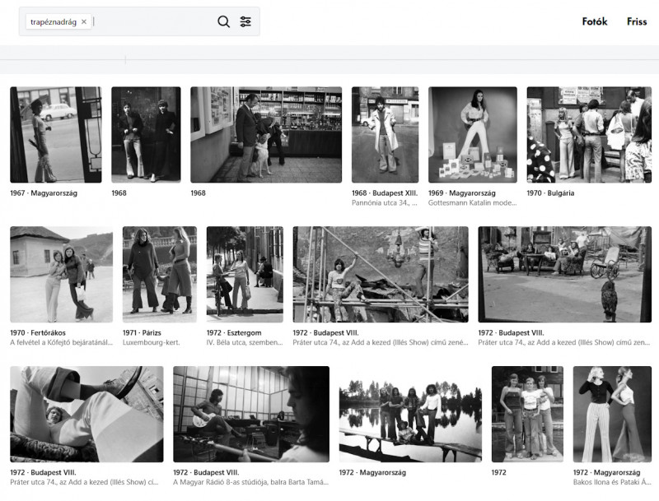The height and width of the screenshot is (501, 659).
Task: Open the 1968 photo of two people in doorway
Action: [x=146, y=135]
